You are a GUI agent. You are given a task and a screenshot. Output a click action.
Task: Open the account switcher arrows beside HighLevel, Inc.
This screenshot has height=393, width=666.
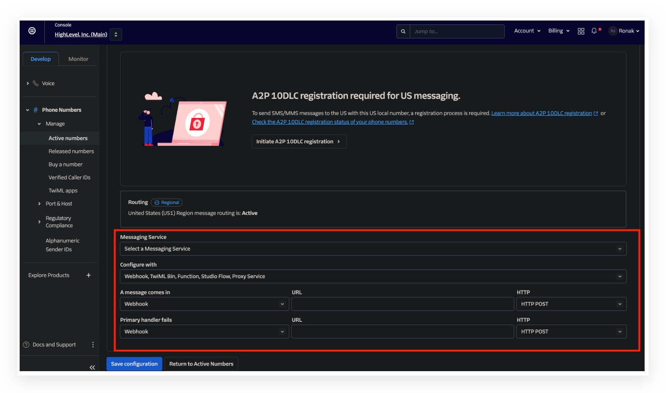click(x=116, y=34)
